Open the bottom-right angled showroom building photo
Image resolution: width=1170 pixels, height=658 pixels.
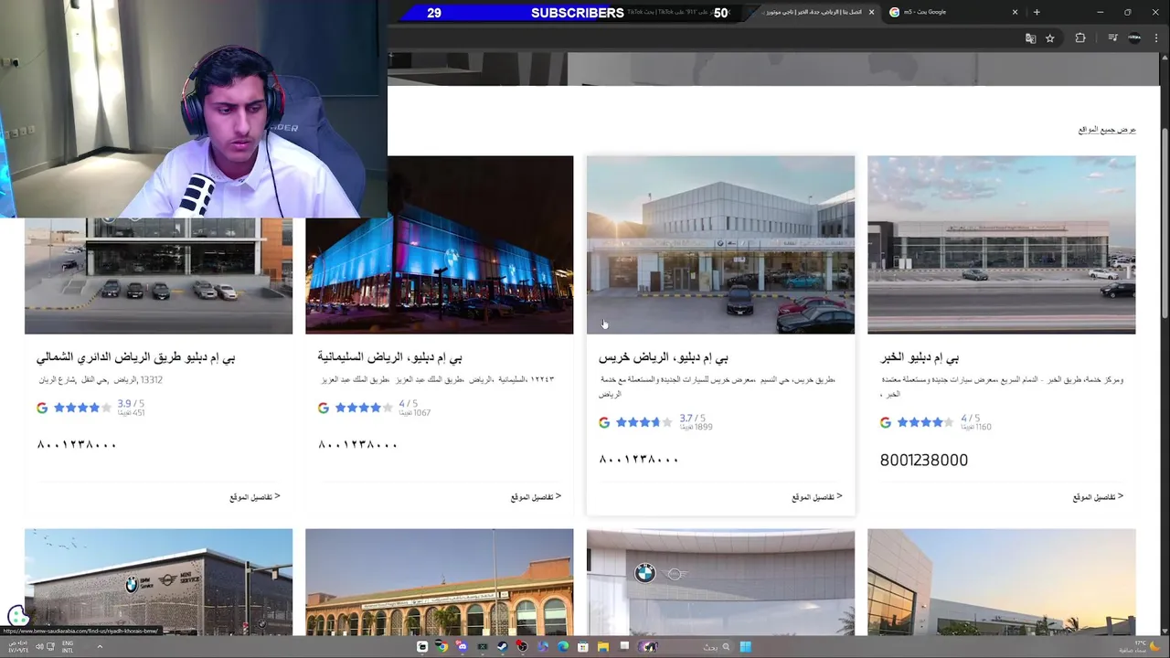1001,582
